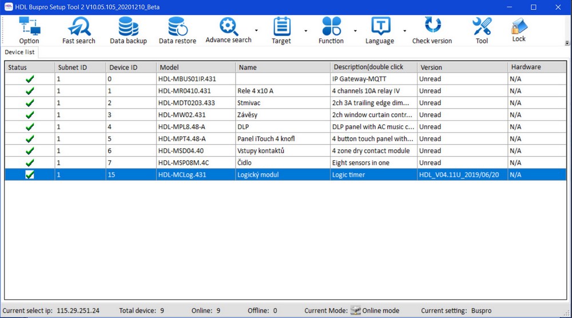Open the Target clipboard icon
The image size is (572, 318).
coord(281,26)
